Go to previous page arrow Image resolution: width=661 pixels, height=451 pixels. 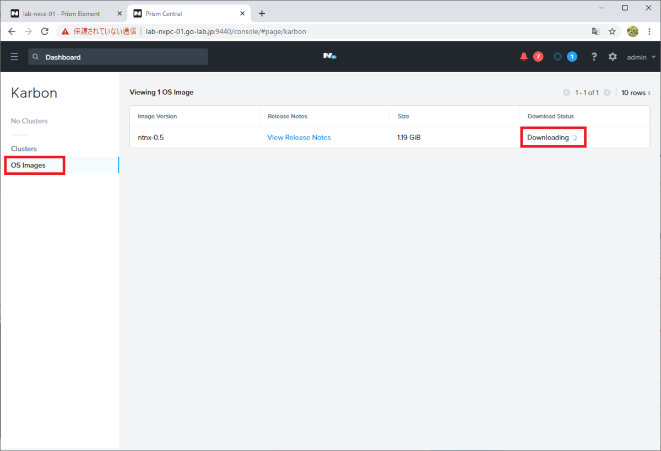[x=566, y=93]
